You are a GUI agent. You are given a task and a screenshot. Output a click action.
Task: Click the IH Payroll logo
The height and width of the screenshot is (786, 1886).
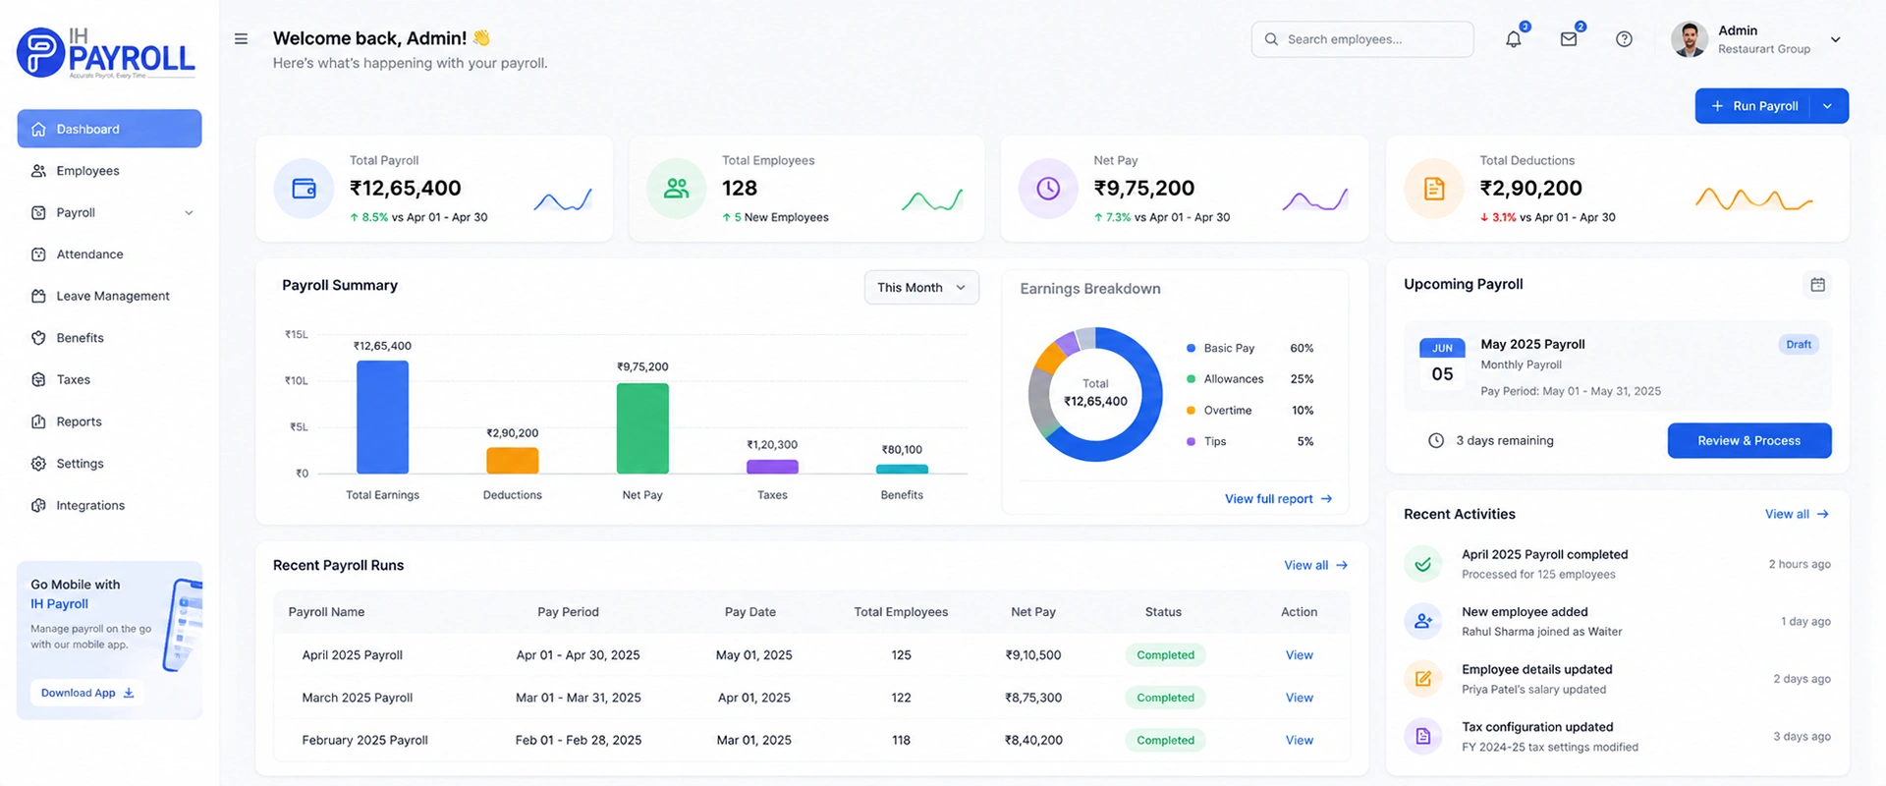coord(106,53)
